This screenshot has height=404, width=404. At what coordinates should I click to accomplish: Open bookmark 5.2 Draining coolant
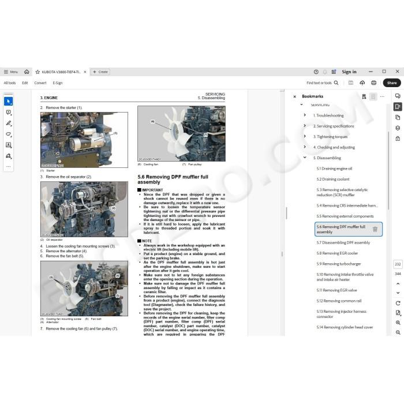(333, 179)
